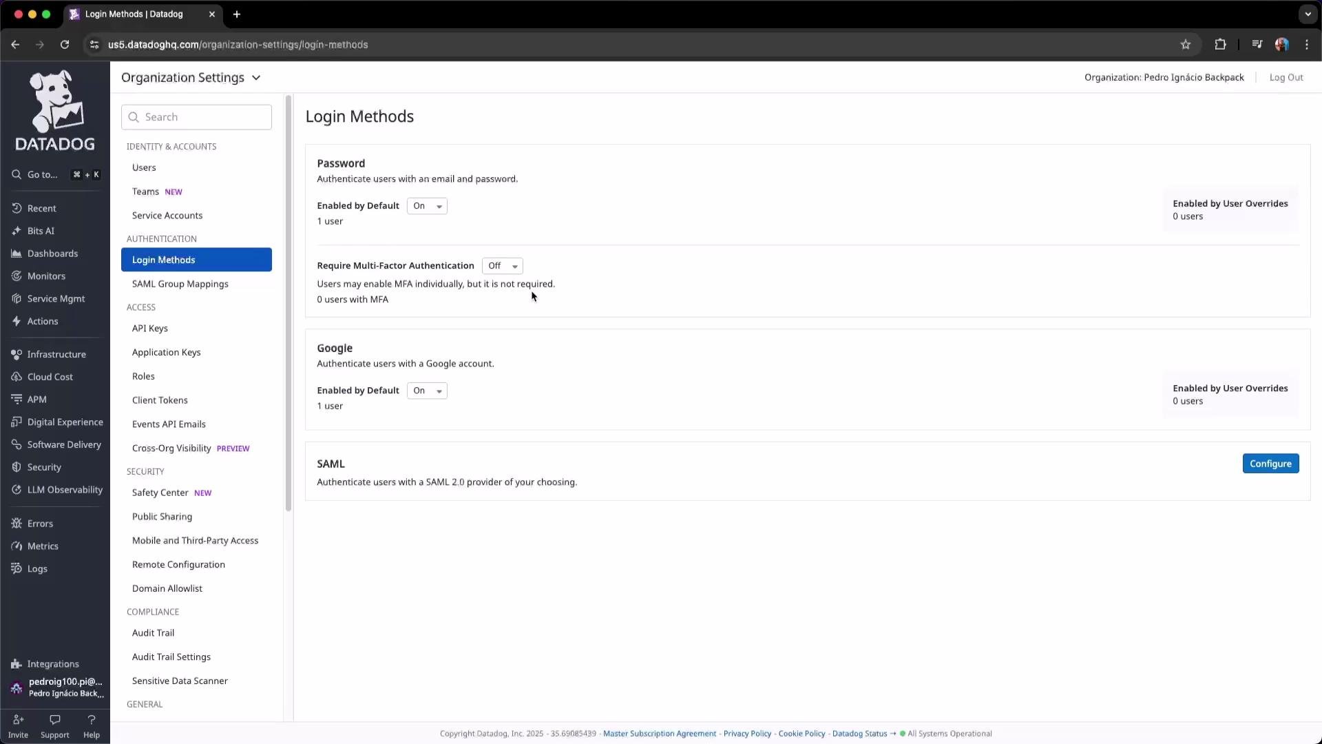
Task: Click the Datadog logo
Action: (55, 110)
